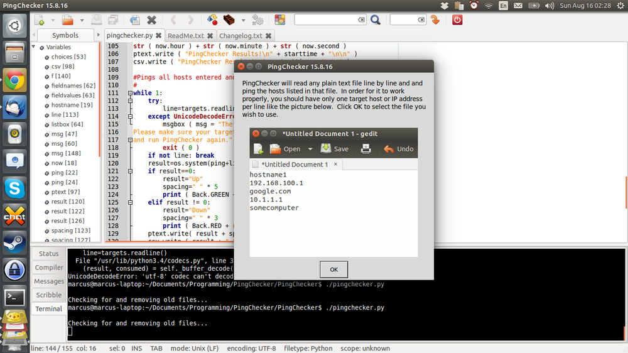628x353 pixels.
Task: Collapse the fold marker at line 114
Action: tap(130, 117)
